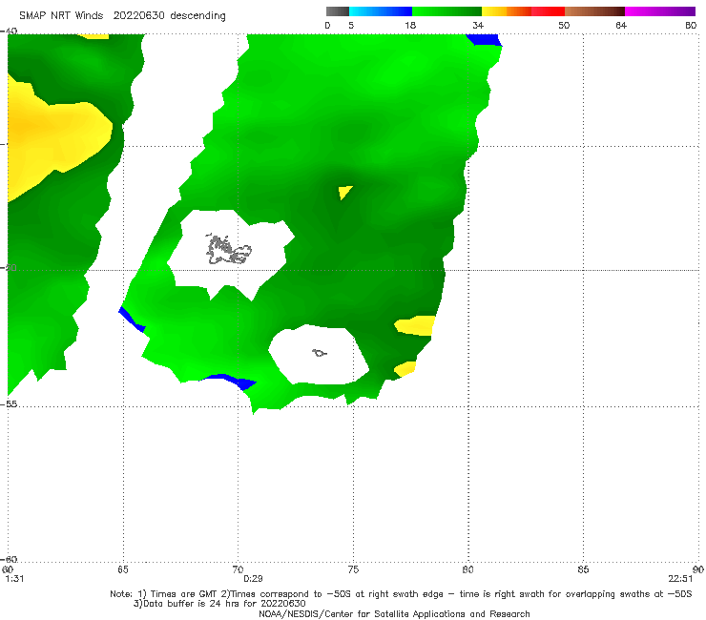Click the color bar scale label 18
Image resolution: width=706 pixels, height=620 pixels.
pos(410,25)
